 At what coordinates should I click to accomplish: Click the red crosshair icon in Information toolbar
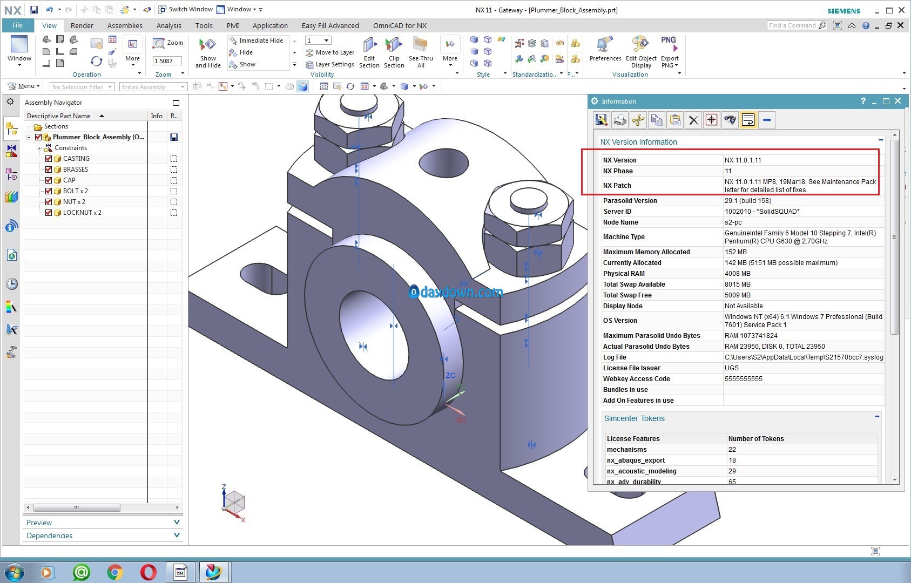712,120
